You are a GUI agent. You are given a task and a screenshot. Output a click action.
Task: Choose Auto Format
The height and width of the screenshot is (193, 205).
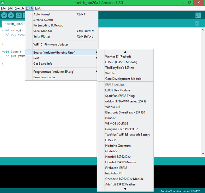[x=61, y=14]
